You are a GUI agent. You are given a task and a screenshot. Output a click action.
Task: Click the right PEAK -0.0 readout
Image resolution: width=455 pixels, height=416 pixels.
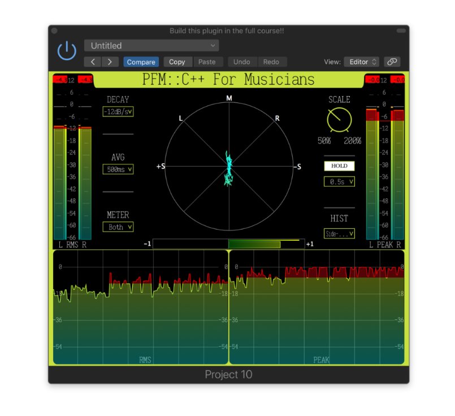pyautogui.click(x=397, y=80)
